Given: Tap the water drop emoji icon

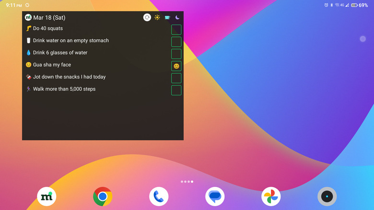Looking at the screenshot, I should (x=29, y=53).
